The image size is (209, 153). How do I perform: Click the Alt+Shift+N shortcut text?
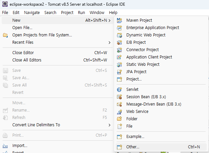(96, 20)
